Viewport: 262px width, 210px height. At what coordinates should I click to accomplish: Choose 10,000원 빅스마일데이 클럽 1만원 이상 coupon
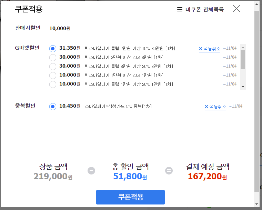(53, 84)
